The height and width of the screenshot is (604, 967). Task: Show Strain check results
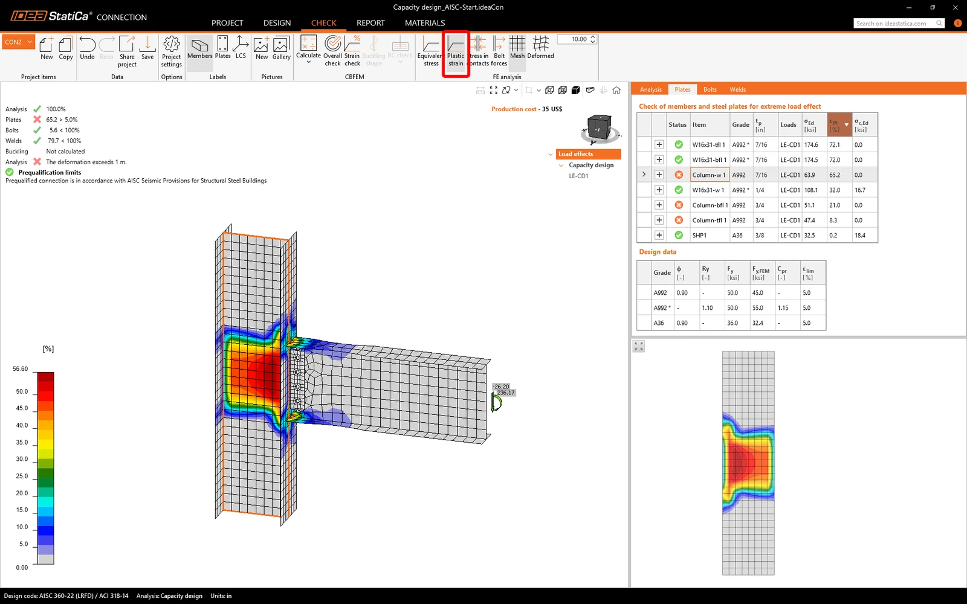click(352, 51)
